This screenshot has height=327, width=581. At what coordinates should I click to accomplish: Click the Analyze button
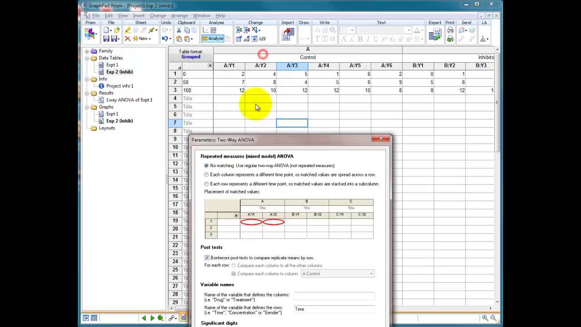[x=213, y=39]
